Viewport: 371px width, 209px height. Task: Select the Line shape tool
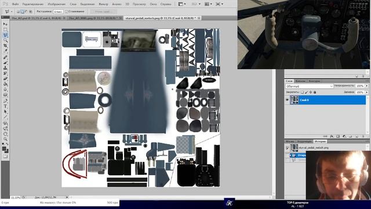[5, 117]
